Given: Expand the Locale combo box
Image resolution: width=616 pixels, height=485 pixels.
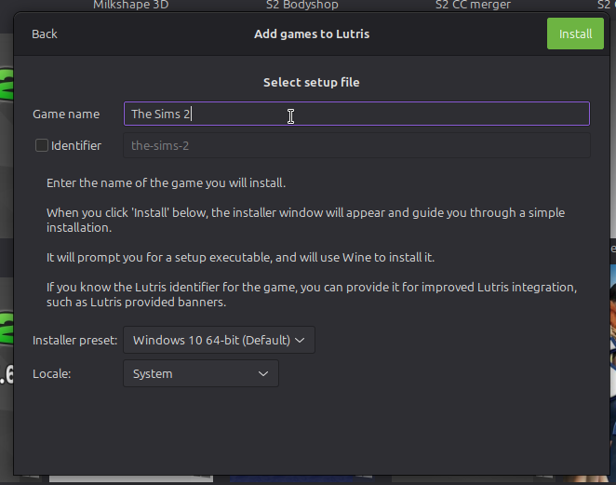Looking at the screenshot, I should [200, 373].
